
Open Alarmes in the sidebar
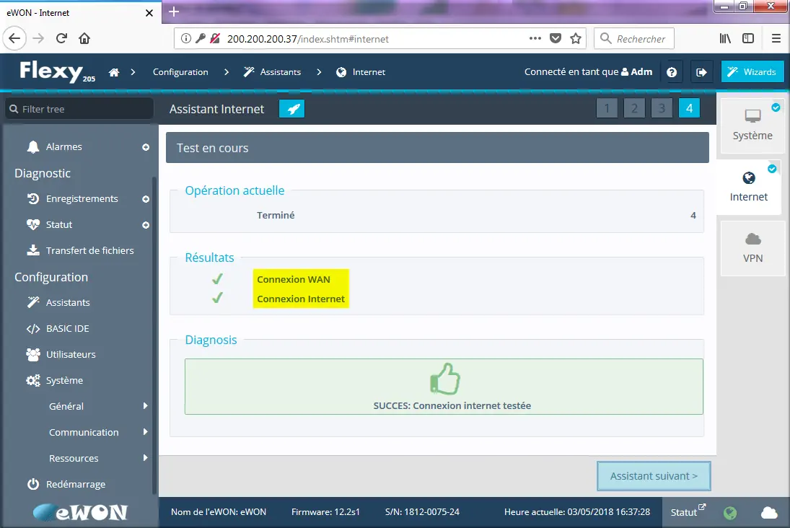pos(63,146)
